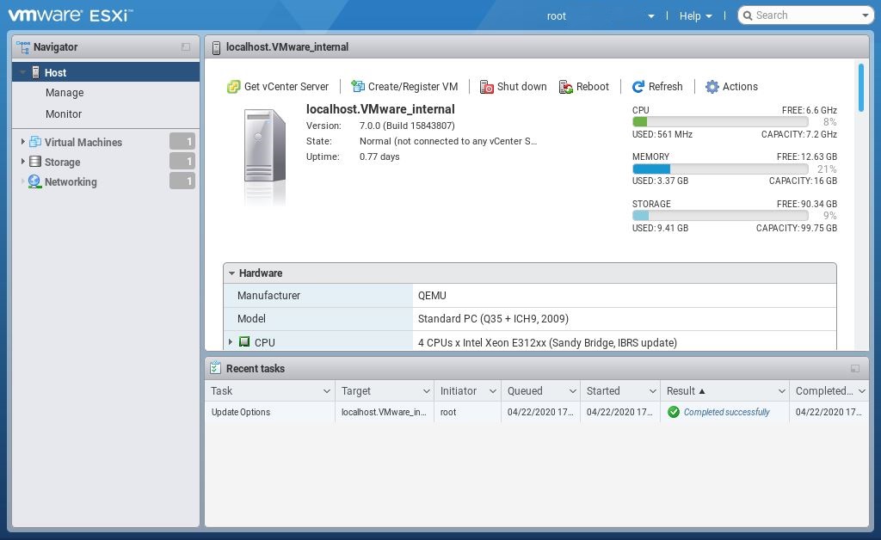Viewport: 881px width, 540px height.
Task: Collapse the Host tree node
Action: tap(23, 72)
